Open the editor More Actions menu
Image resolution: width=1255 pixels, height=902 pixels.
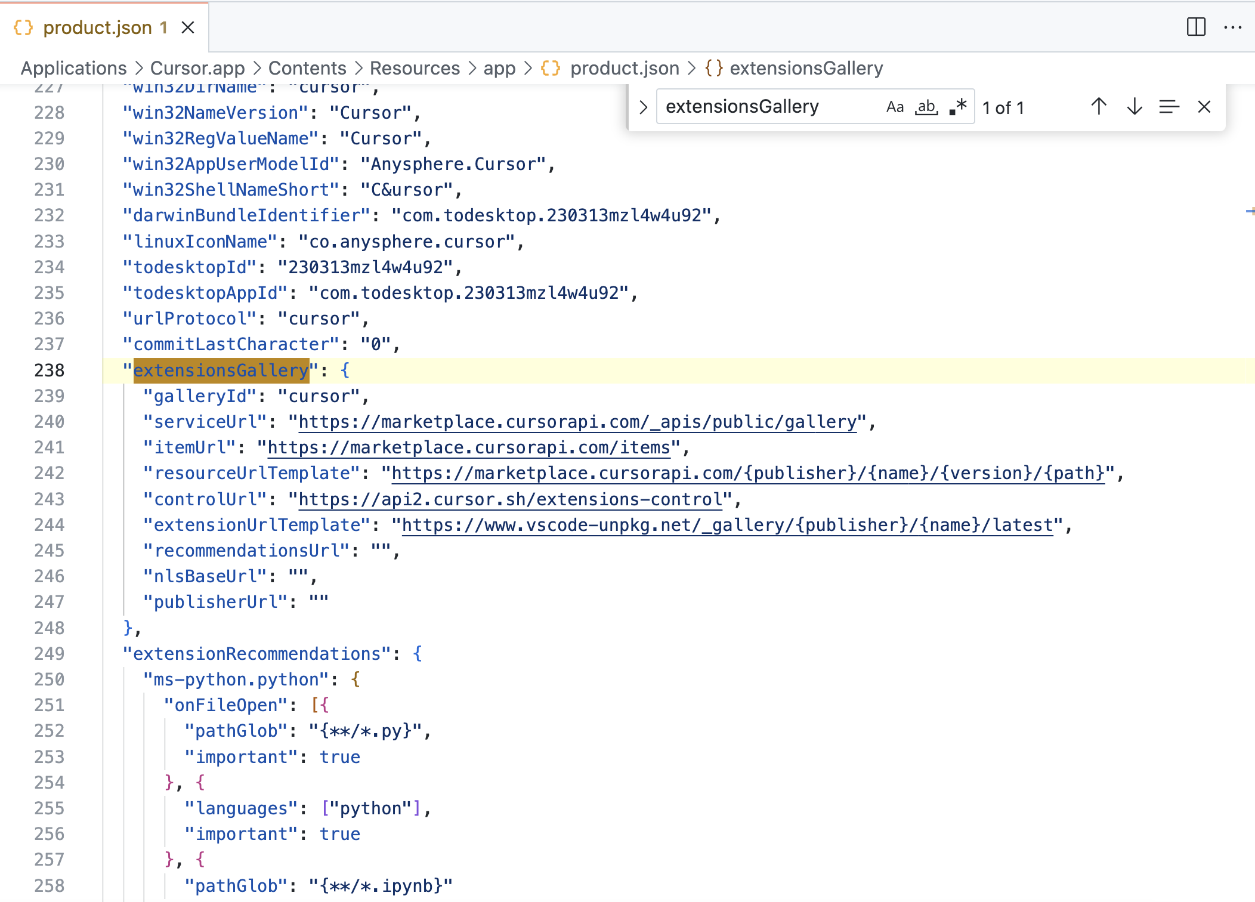[x=1232, y=27]
